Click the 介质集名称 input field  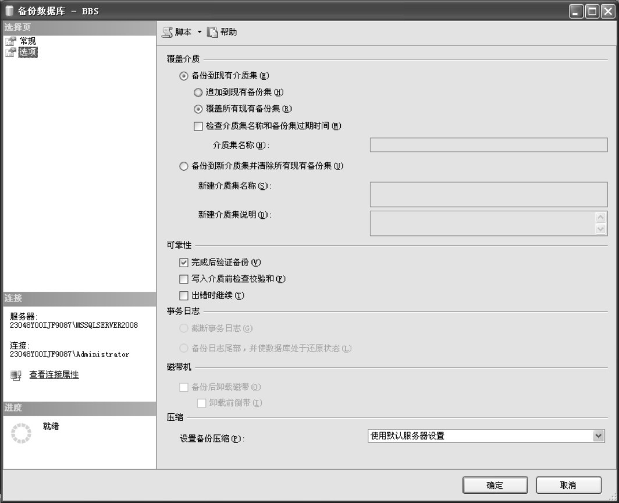click(x=488, y=144)
